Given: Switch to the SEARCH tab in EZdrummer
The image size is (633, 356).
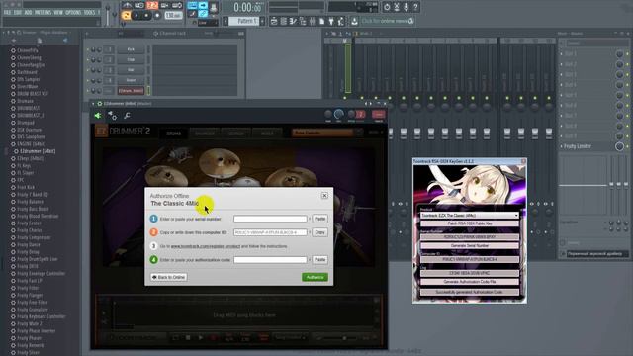Looking at the screenshot, I should point(236,133).
